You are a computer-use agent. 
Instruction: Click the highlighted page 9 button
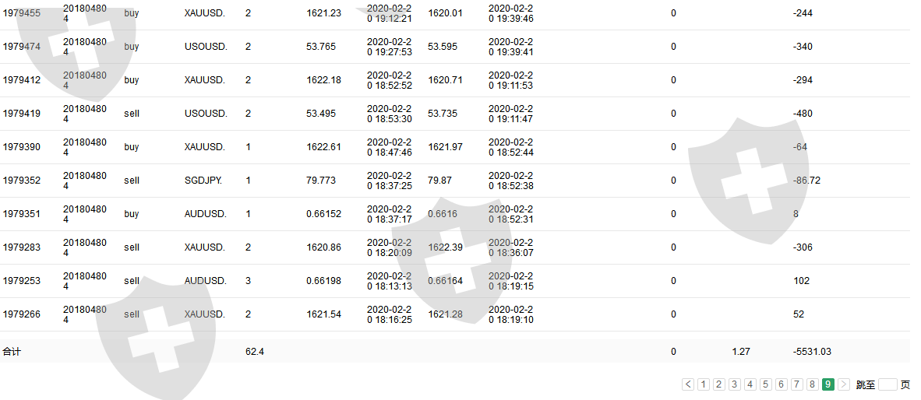coord(828,384)
